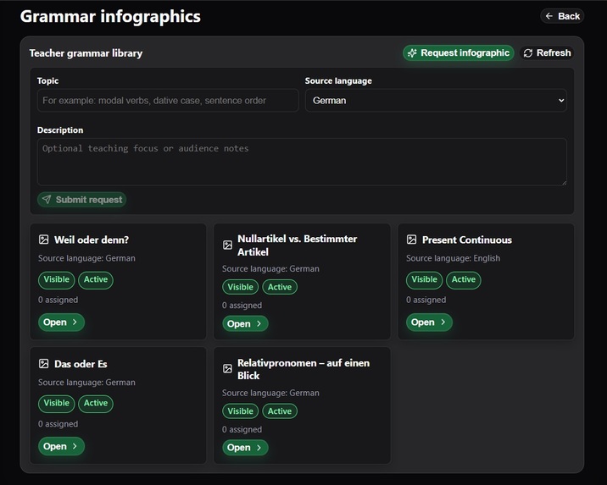Click Source language: English text

tap(453, 258)
